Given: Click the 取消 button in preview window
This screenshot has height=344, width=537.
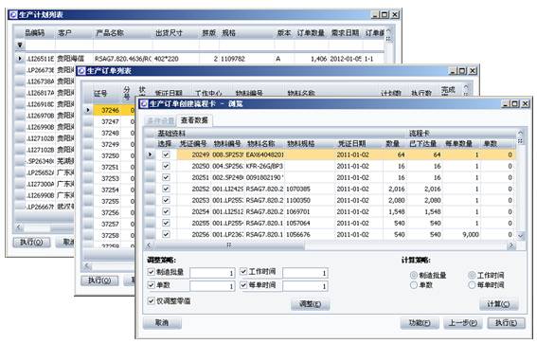Looking at the screenshot, I should [162, 323].
